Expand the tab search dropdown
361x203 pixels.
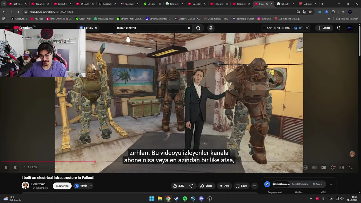pos(4,4)
